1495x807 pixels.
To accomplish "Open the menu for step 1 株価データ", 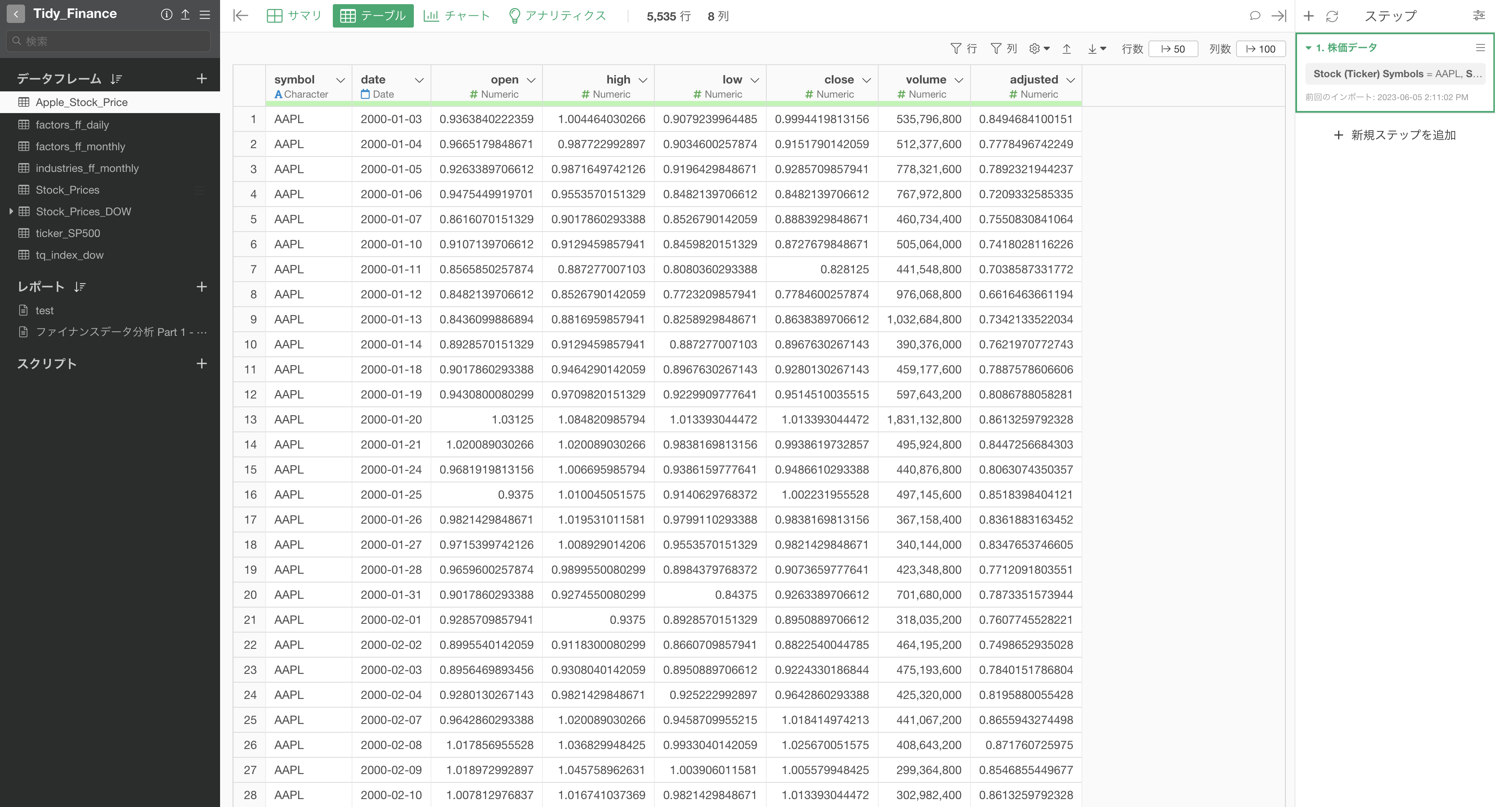I will 1480,48.
